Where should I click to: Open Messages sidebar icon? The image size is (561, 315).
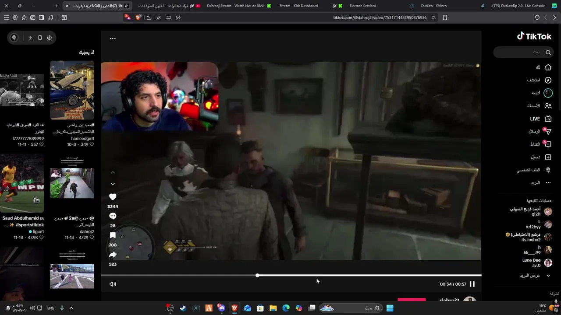pos(547,131)
